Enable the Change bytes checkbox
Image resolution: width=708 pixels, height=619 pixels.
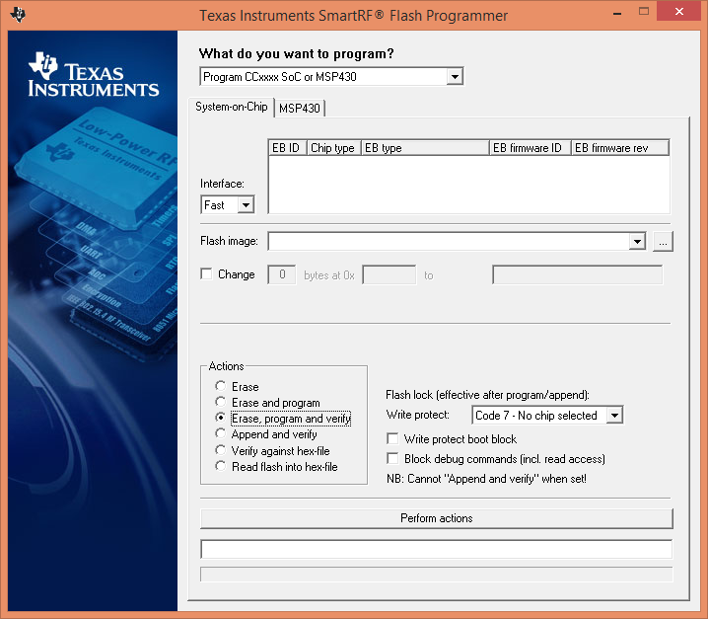pos(206,274)
